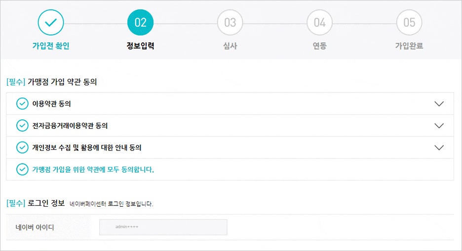Click step 03 심사 circle
The width and height of the screenshot is (462, 251).
tap(230, 22)
